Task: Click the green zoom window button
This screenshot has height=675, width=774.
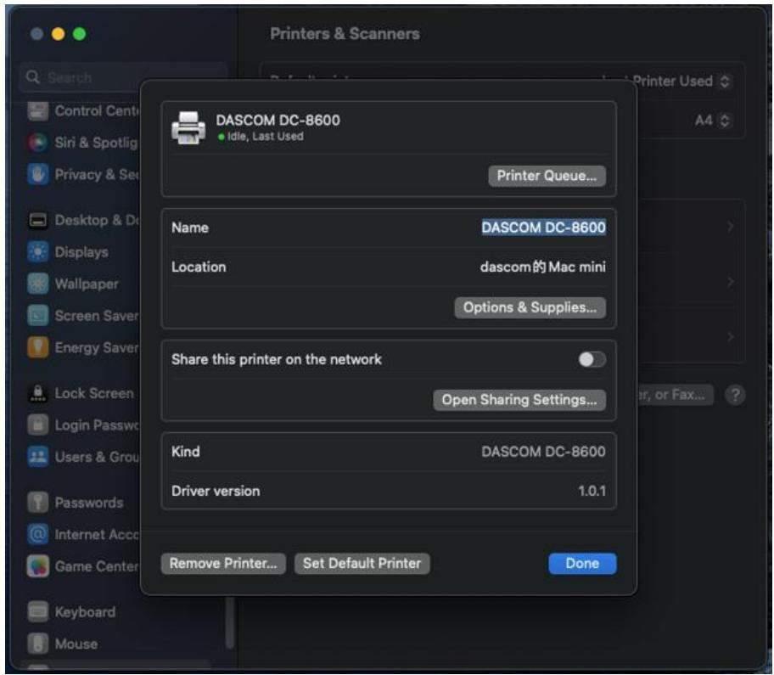Action: (80, 34)
